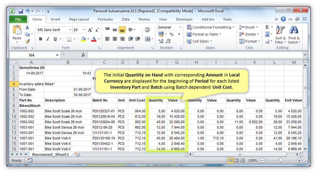Click the Orientation text-angle icon
317x173 pixels.
click(131, 30)
